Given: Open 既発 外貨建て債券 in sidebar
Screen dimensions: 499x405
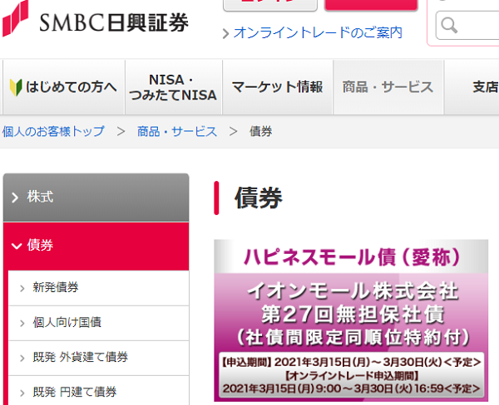Looking at the screenshot, I should coord(98,358).
